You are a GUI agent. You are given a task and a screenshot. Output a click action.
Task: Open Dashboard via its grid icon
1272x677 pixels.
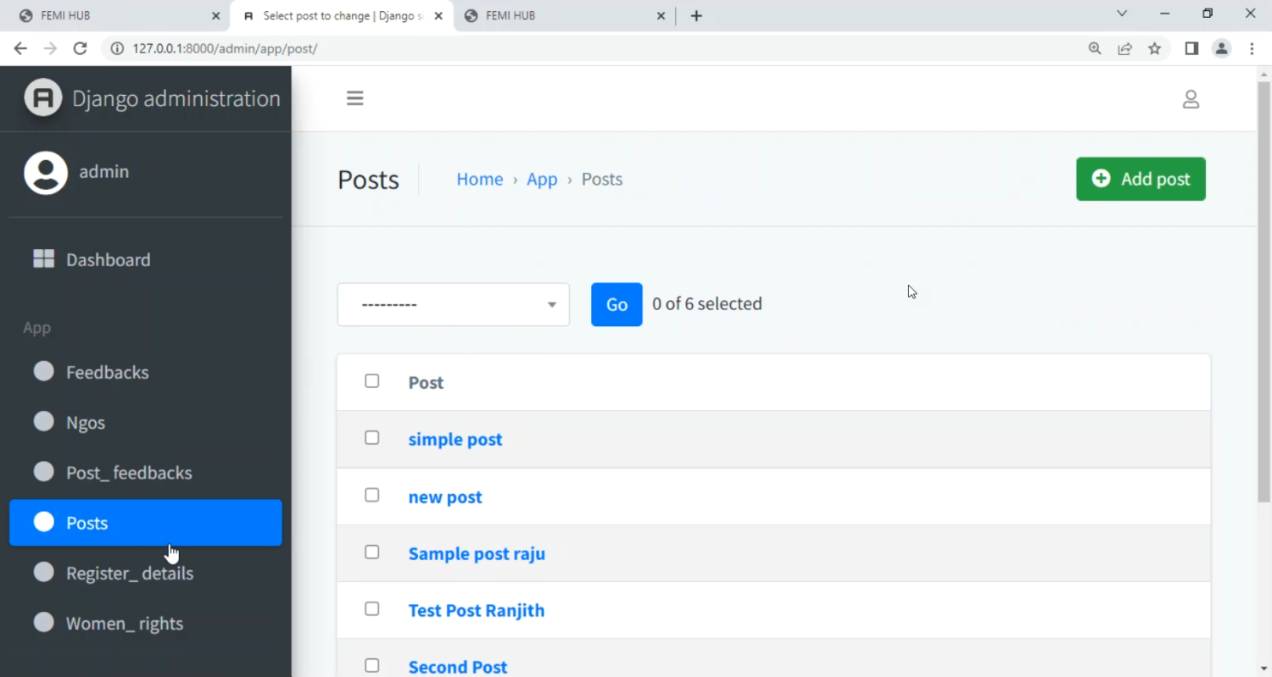[x=43, y=259]
